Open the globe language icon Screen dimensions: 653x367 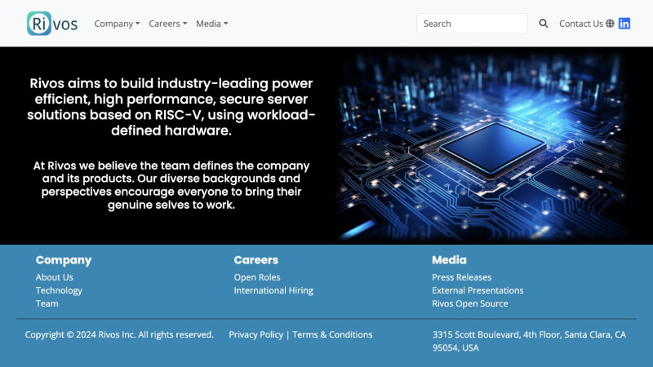click(x=610, y=24)
